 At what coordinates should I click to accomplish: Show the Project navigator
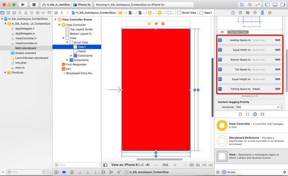(2, 13)
